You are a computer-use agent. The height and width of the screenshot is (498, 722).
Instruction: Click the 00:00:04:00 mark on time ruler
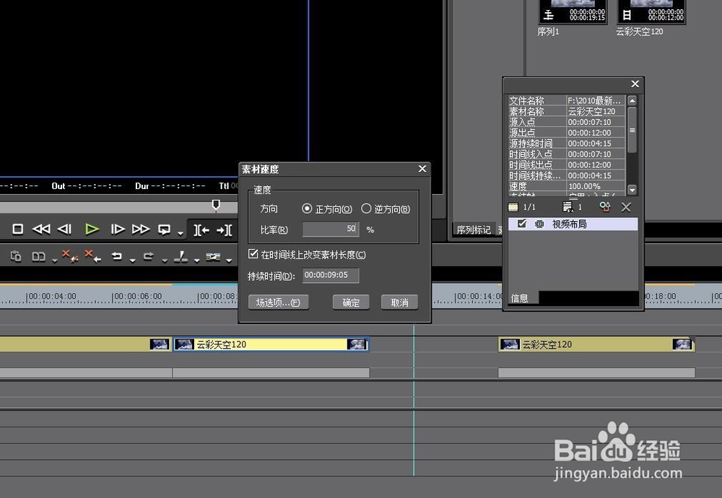[x=51, y=297]
